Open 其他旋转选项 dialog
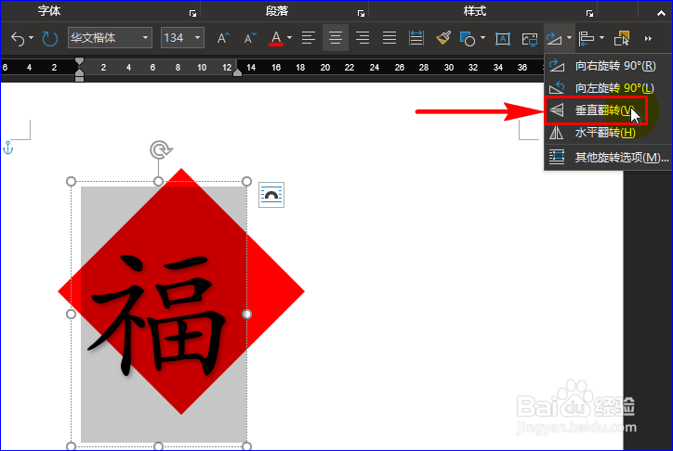This screenshot has height=451, width=673. pos(608,157)
